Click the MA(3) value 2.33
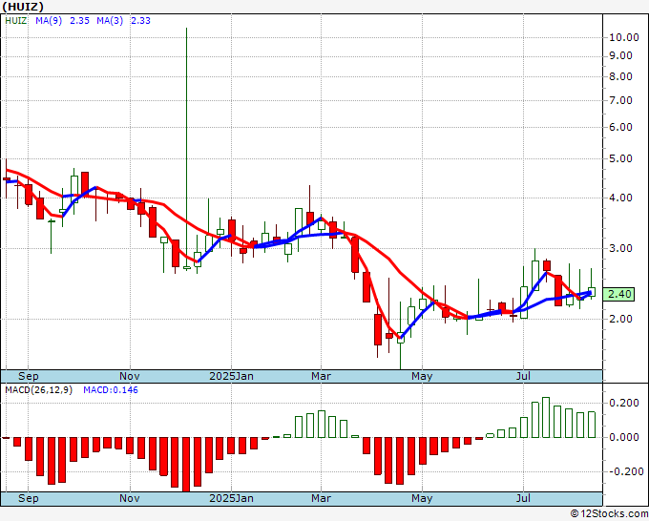 point(140,21)
